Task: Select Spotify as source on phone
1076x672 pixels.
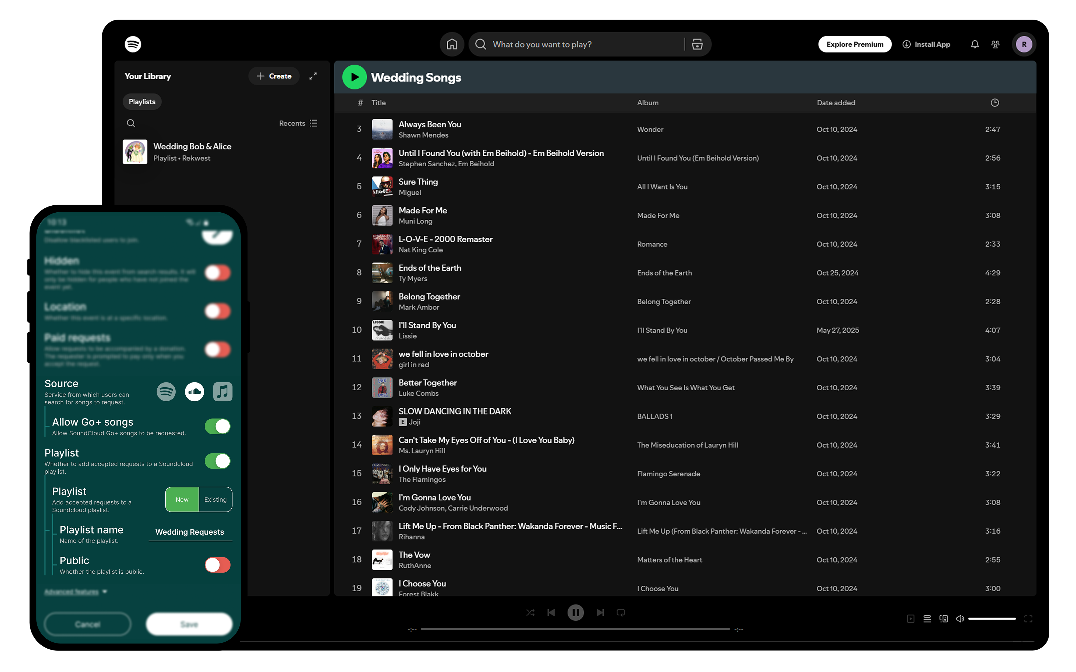Action: tap(166, 392)
